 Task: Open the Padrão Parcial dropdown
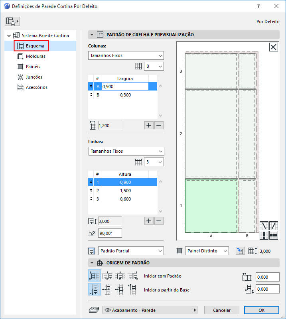(x=131, y=251)
